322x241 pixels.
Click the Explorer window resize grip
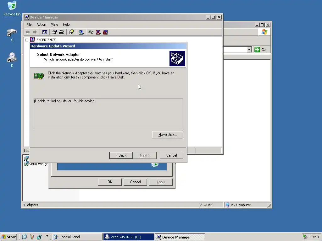point(269,206)
